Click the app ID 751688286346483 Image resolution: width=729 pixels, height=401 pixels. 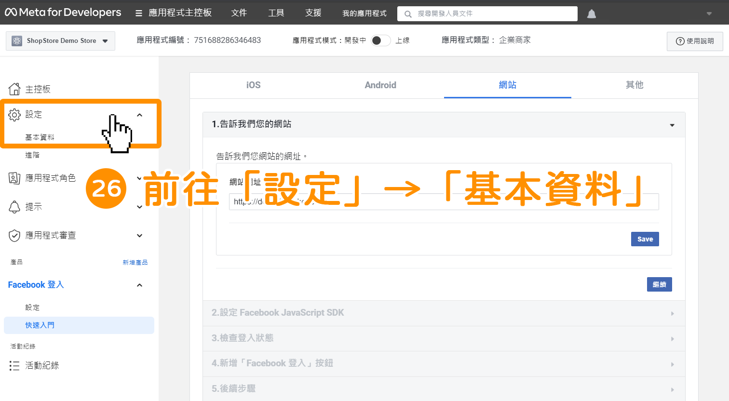pyautogui.click(x=228, y=40)
